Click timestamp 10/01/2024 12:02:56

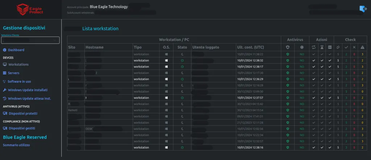click(250, 129)
